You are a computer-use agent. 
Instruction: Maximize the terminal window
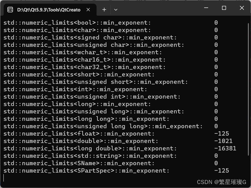pyautogui.click(x=223, y=8)
